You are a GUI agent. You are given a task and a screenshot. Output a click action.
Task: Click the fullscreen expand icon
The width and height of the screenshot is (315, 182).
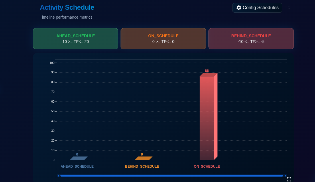click(x=289, y=179)
